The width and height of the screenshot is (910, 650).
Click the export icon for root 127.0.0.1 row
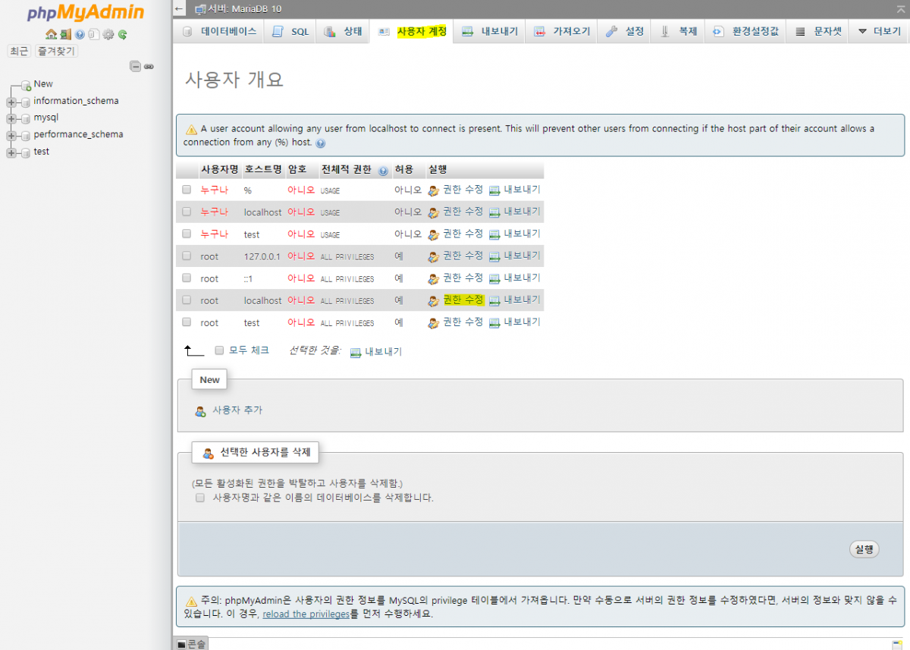pyautogui.click(x=494, y=256)
